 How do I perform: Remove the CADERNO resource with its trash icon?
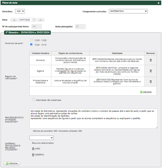pos(33,155)
